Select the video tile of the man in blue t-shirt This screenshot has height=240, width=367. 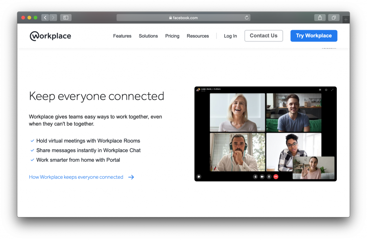coord(294,113)
